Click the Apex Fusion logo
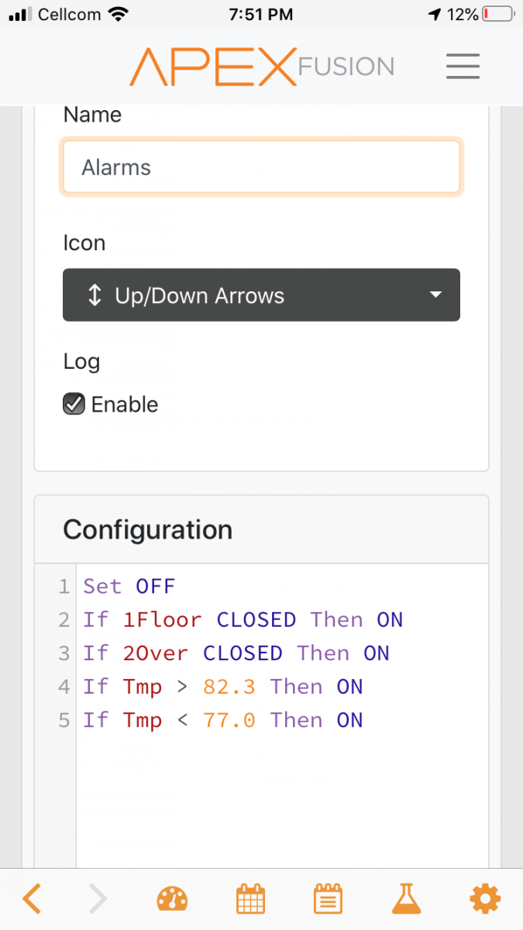 (261, 66)
